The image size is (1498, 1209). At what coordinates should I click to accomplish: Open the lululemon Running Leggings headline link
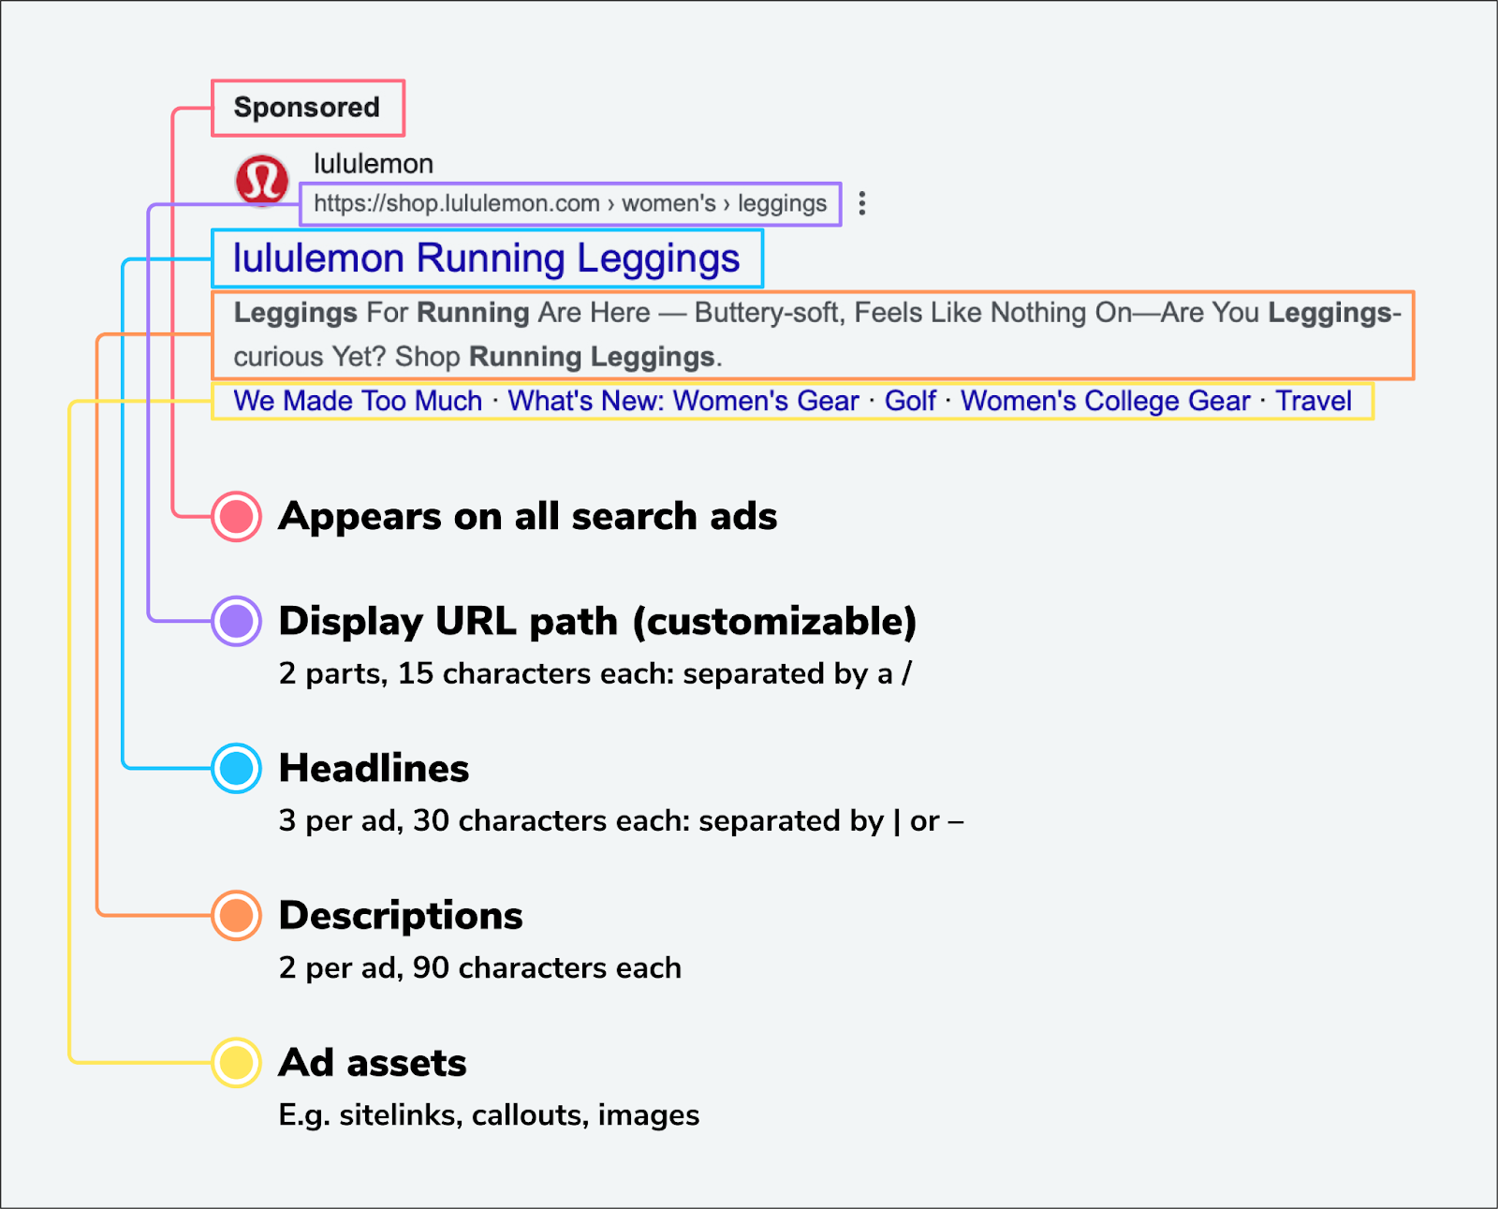pyautogui.click(x=486, y=258)
